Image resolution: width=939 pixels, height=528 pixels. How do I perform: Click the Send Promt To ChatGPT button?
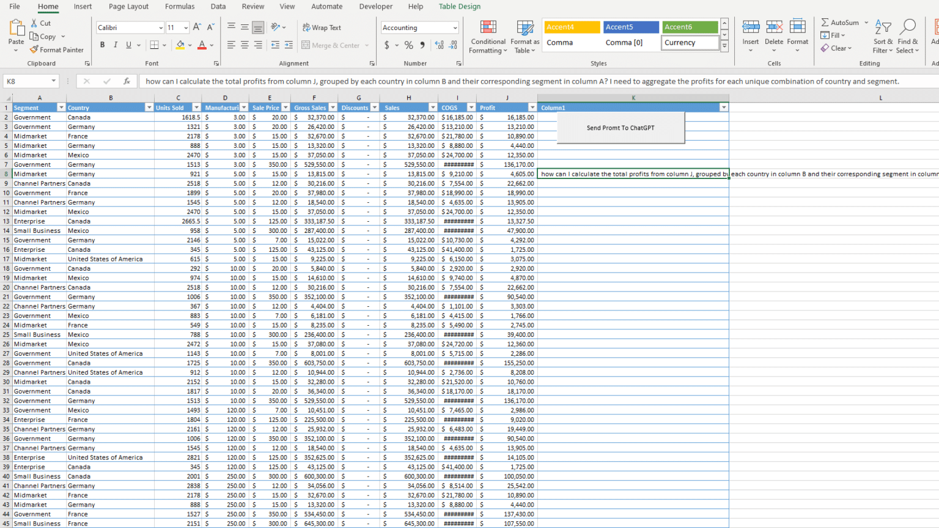coord(620,128)
